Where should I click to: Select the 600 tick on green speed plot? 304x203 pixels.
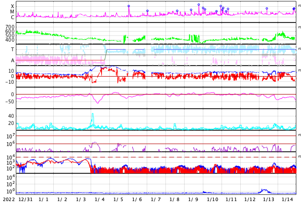click(x=10, y=31)
